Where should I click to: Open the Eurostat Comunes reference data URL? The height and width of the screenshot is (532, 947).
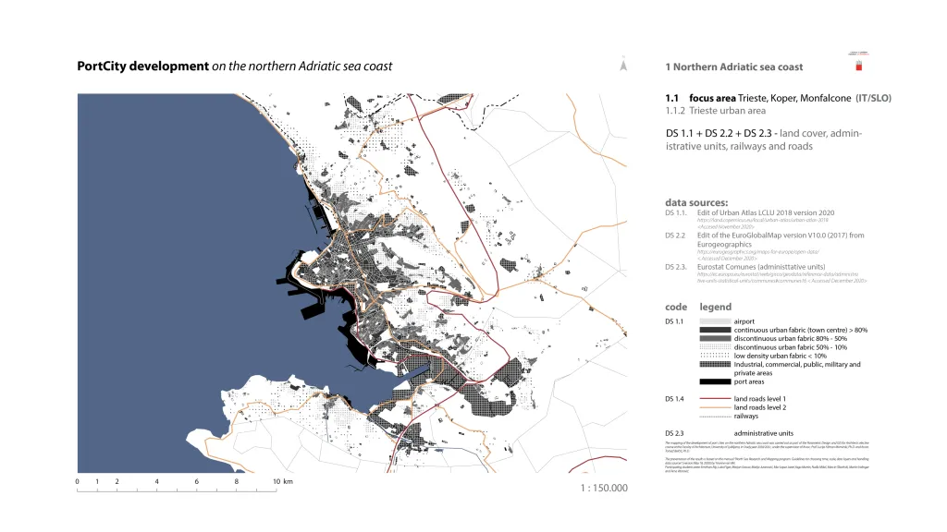coord(775,273)
